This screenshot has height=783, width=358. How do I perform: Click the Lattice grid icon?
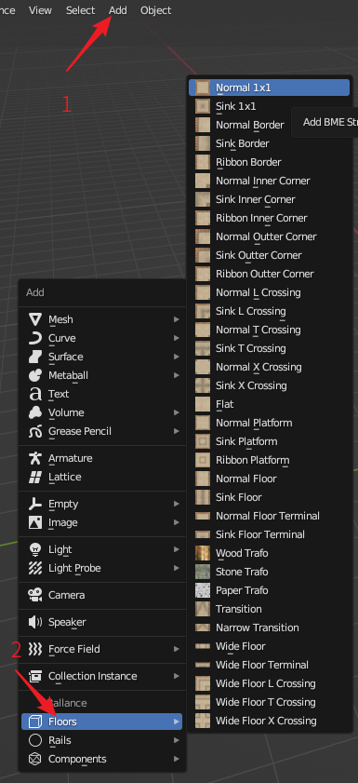(35, 477)
